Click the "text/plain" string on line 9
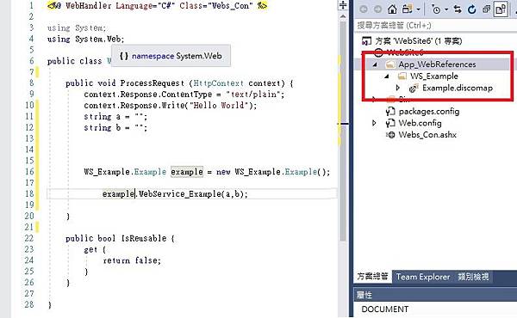Image resolution: width=517 pixels, height=318 pixels. [x=253, y=95]
